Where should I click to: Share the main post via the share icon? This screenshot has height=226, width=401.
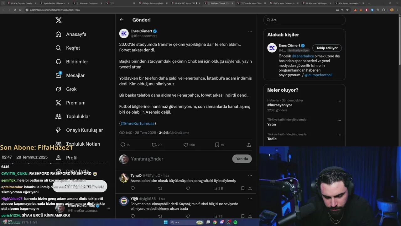pyautogui.click(x=249, y=145)
